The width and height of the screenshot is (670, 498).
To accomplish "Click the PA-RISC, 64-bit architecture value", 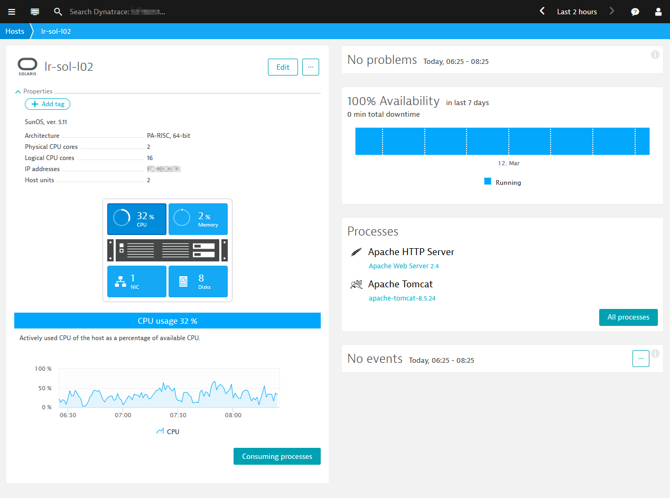I will point(169,136).
